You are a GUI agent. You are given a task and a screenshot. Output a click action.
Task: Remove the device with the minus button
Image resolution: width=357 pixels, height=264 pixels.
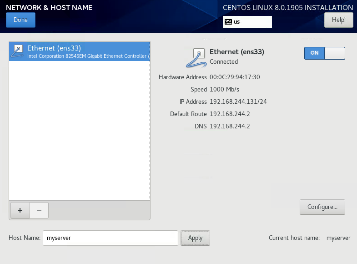point(39,210)
